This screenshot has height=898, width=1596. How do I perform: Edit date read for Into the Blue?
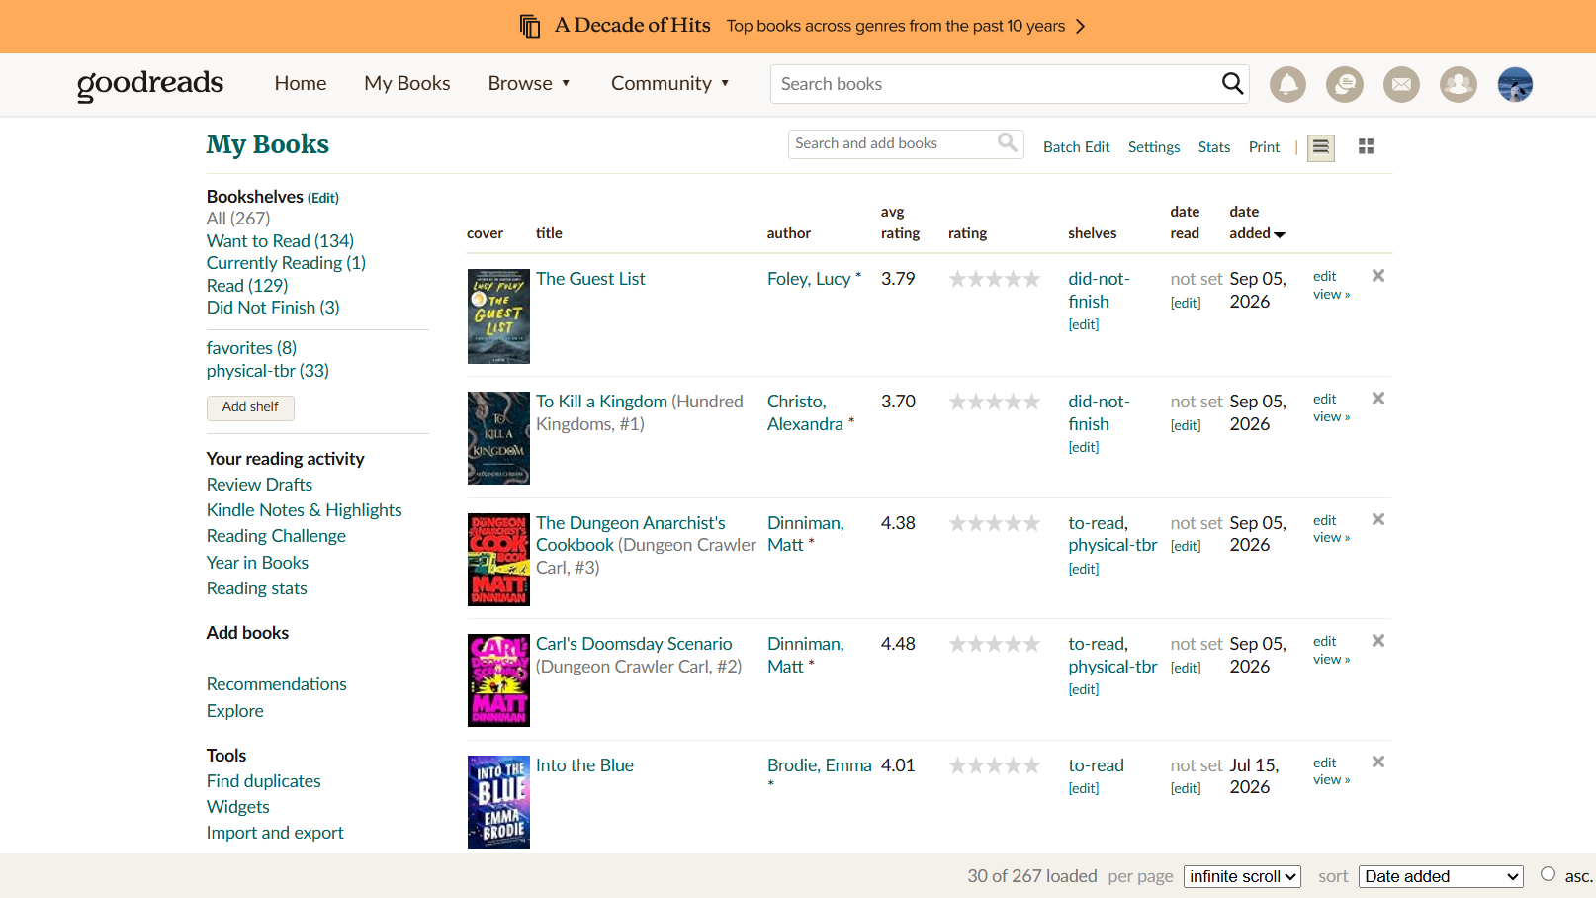pyautogui.click(x=1186, y=788)
